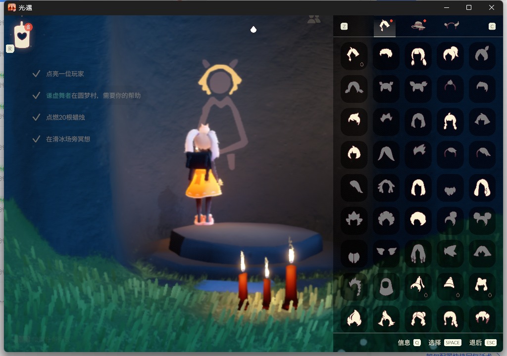The width and height of the screenshot is (507, 356).
Task: Click the friends silhouette icon at top
Action: [x=313, y=19]
